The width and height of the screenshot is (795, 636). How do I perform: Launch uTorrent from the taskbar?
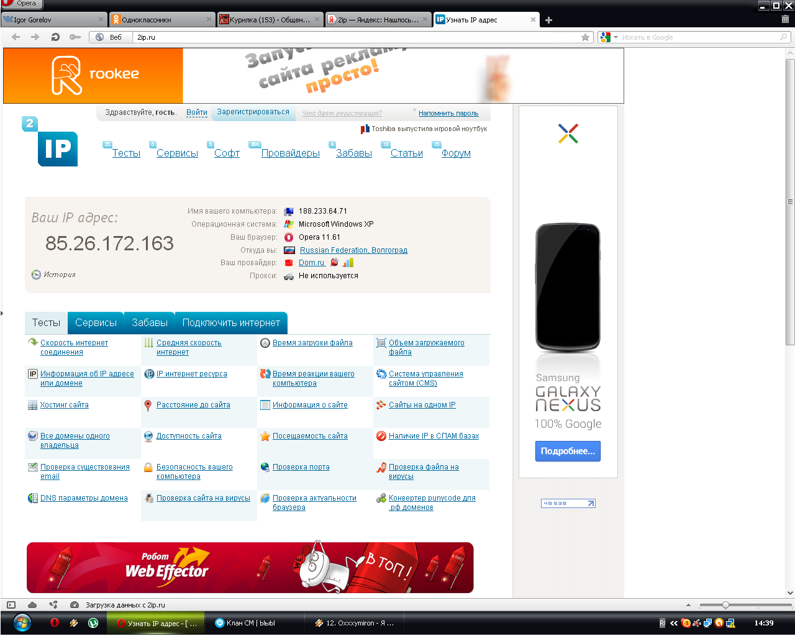(93, 623)
